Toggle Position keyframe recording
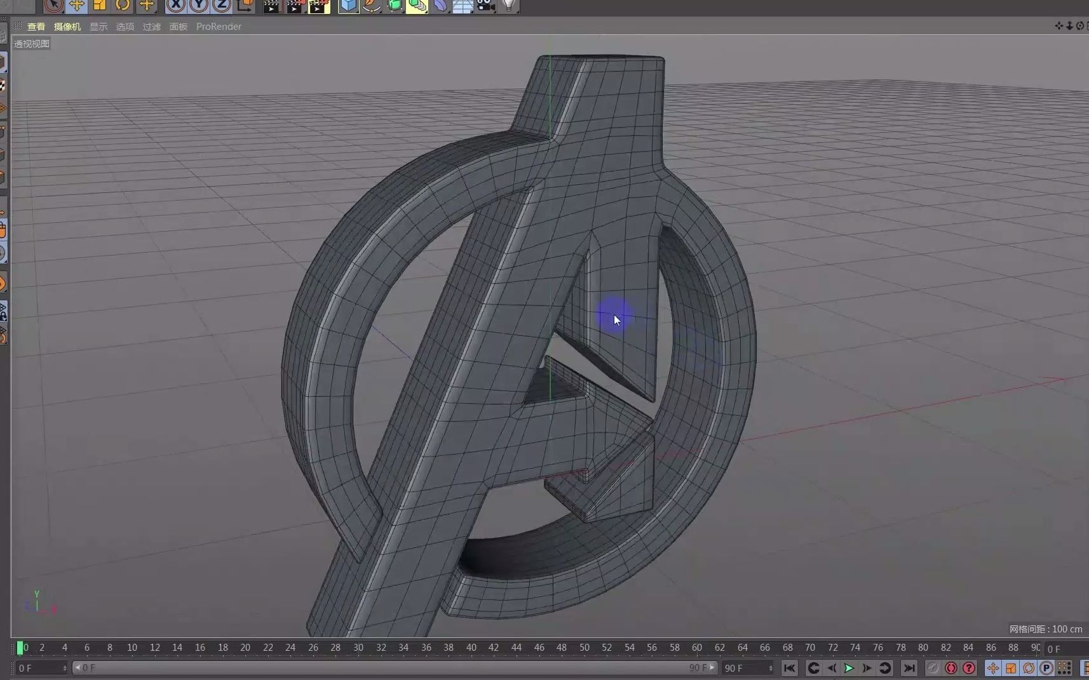 tap(993, 668)
